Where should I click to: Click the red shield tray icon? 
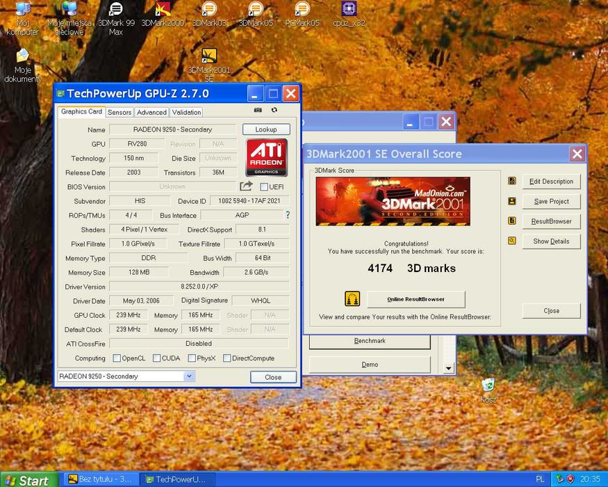click(x=570, y=479)
